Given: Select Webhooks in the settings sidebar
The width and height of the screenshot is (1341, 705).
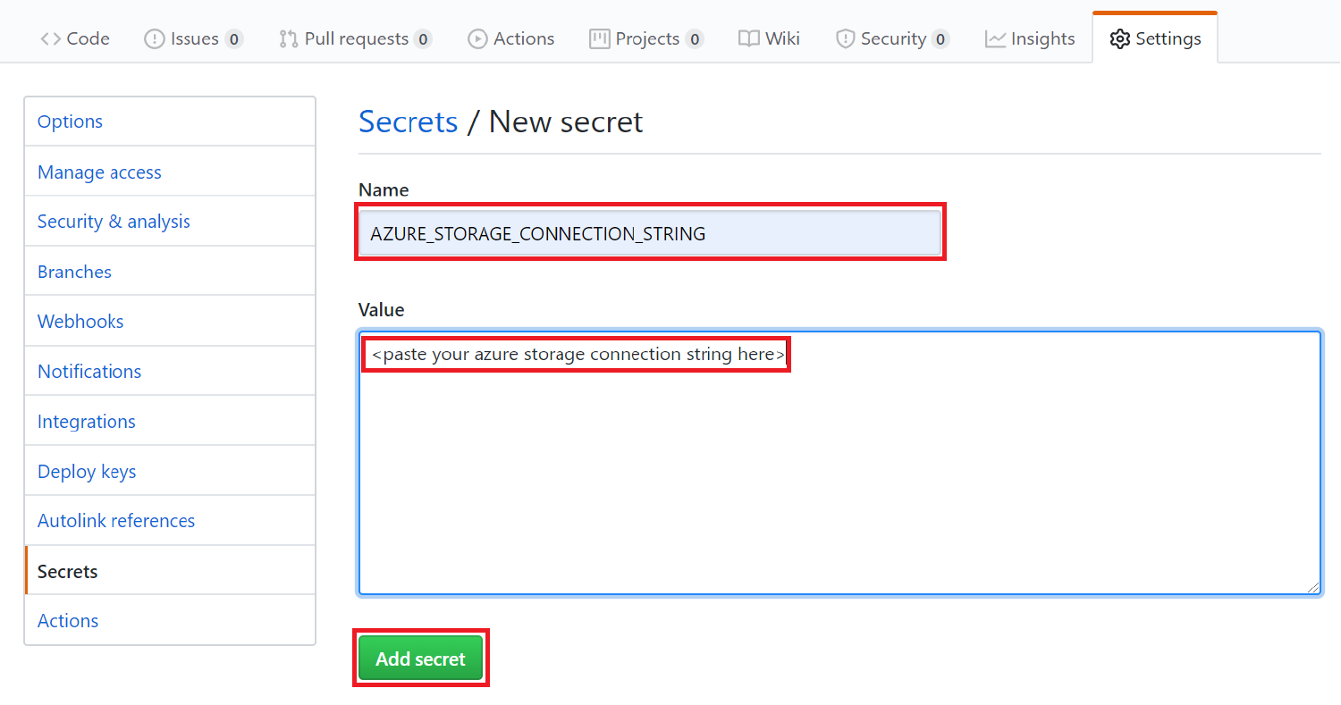Looking at the screenshot, I should click(x=80, y=322).
